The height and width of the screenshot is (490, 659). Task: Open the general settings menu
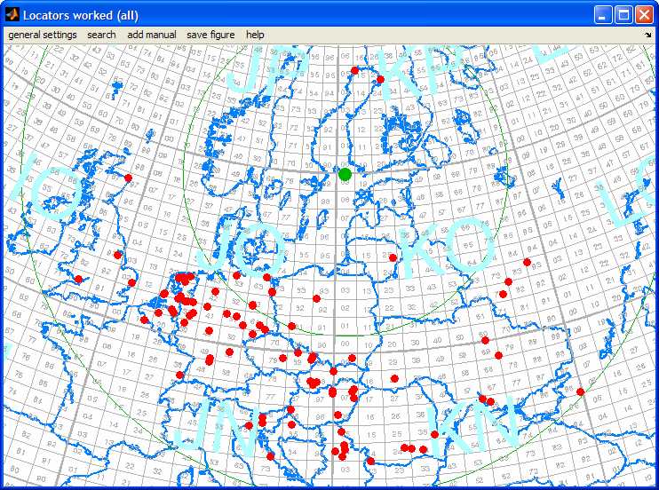(43, 35)
